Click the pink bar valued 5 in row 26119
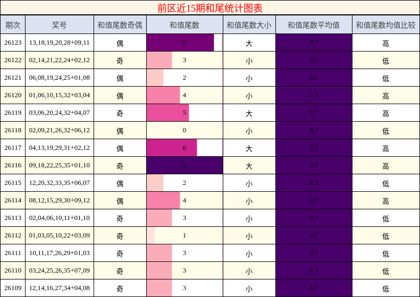 tap(167, 113)
